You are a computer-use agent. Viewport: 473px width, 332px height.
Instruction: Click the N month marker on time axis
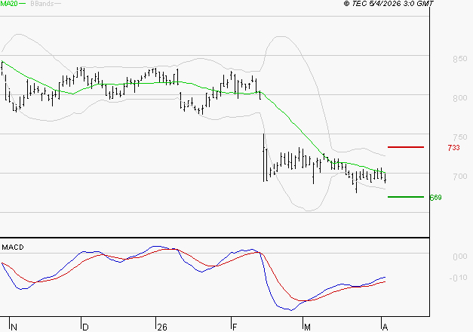point(14,327)
